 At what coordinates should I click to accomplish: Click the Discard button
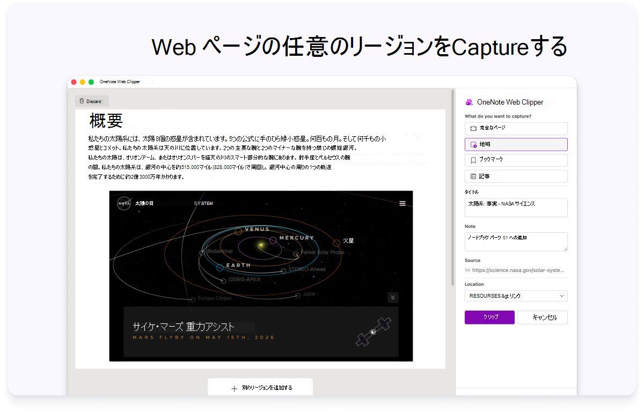coord(92,101)
